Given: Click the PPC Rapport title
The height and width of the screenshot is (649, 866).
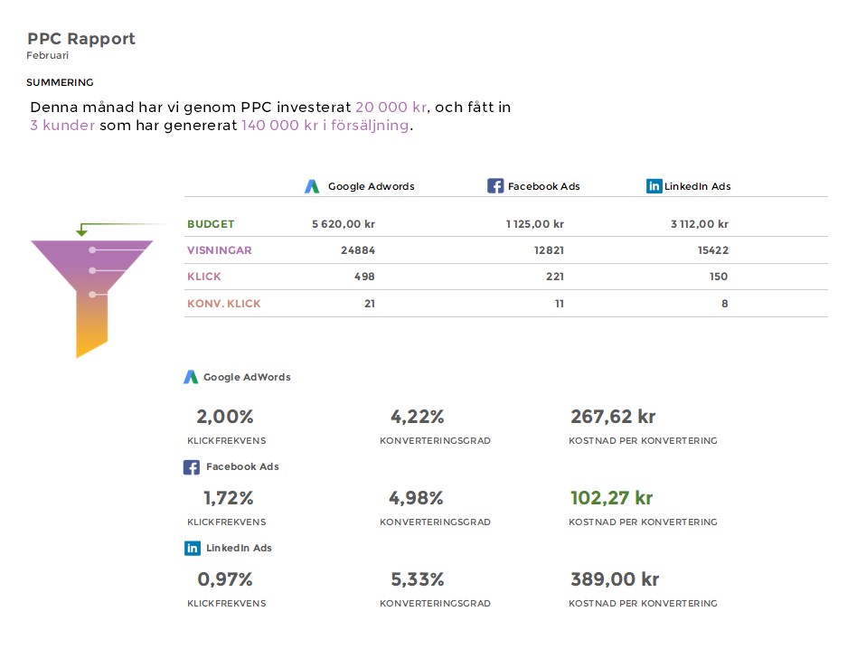Looking at the screenshot, I should click(x=81, y=39).
